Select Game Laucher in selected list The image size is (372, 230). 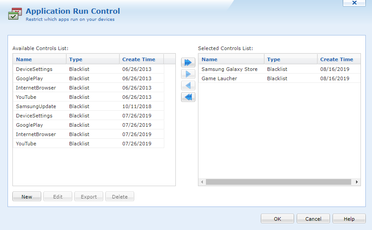coord(279,78)
